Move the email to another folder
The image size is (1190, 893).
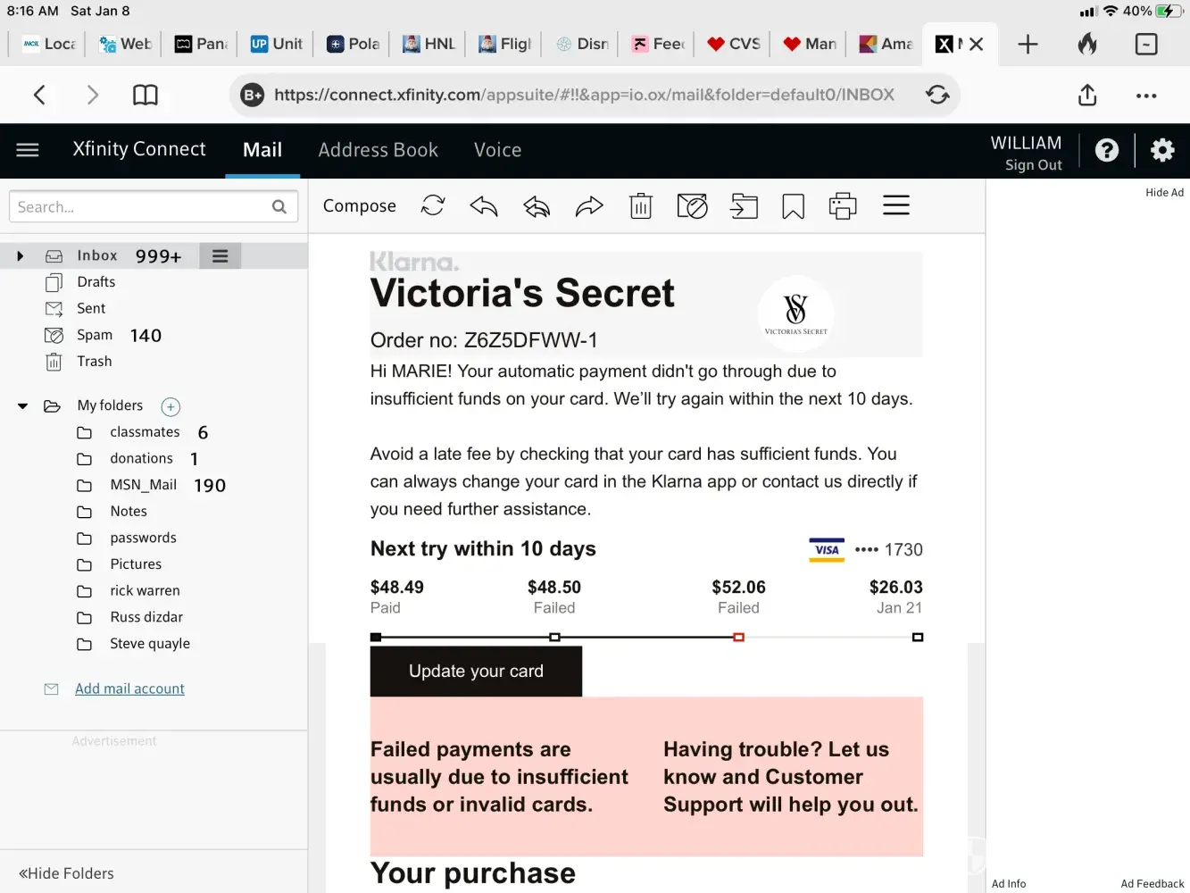[x=744, y=206]
